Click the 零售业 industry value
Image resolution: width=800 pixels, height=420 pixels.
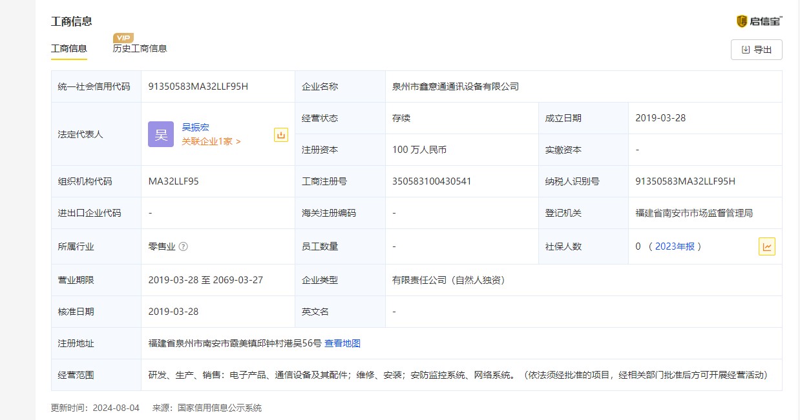(162, 246)
